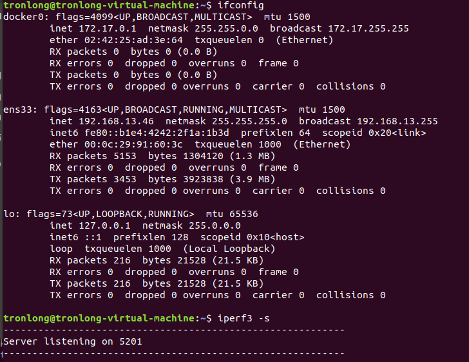Viewport: 469px width, 362px height.
Task: Click the iperf3 -s command
Action: coord(244,318)
